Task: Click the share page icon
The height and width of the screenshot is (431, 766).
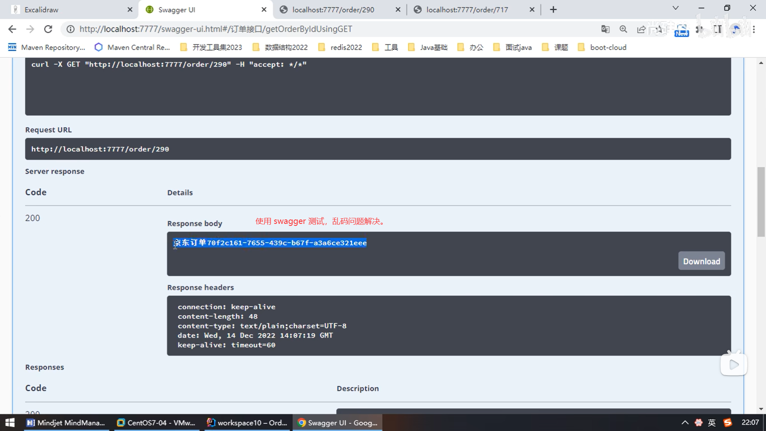Action: pyautogui.click(x=641, y=29)
